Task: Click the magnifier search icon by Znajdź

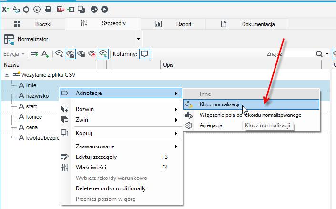Action: [x=319, y=54]
